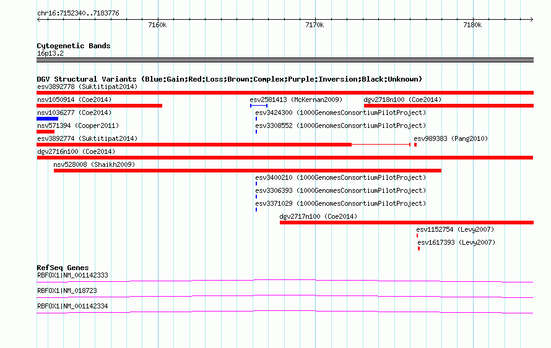Open esv3371029 1000Genomes variant label
The width and height of the screenshot is (551, 348).
pyautogui.click(x=341, y=203)
